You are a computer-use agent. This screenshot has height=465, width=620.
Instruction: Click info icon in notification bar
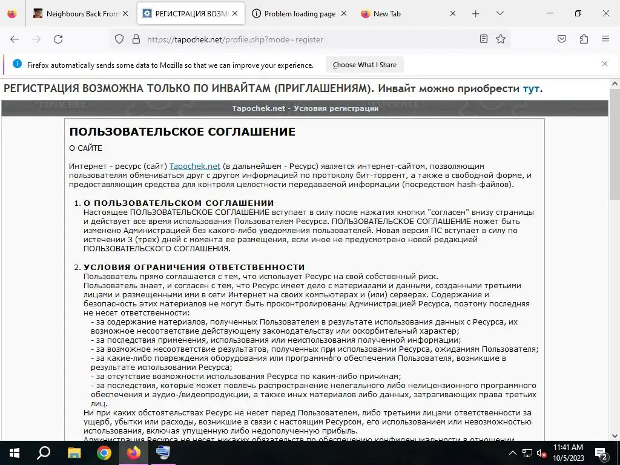point(17,64)
